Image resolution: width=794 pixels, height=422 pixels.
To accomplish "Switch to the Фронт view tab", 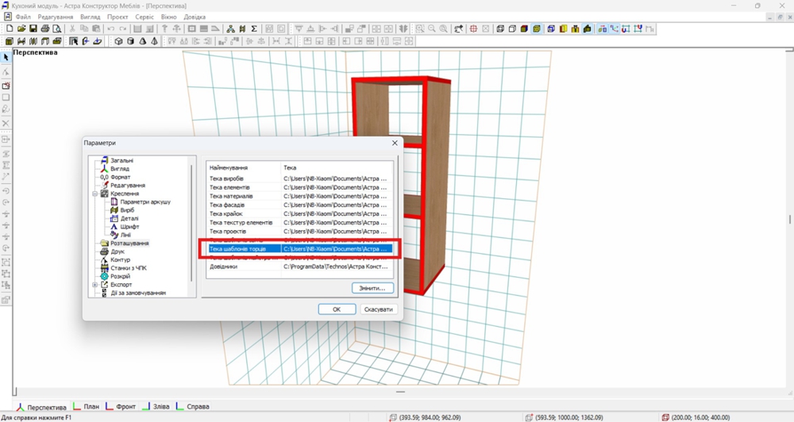I will (121, 406).
